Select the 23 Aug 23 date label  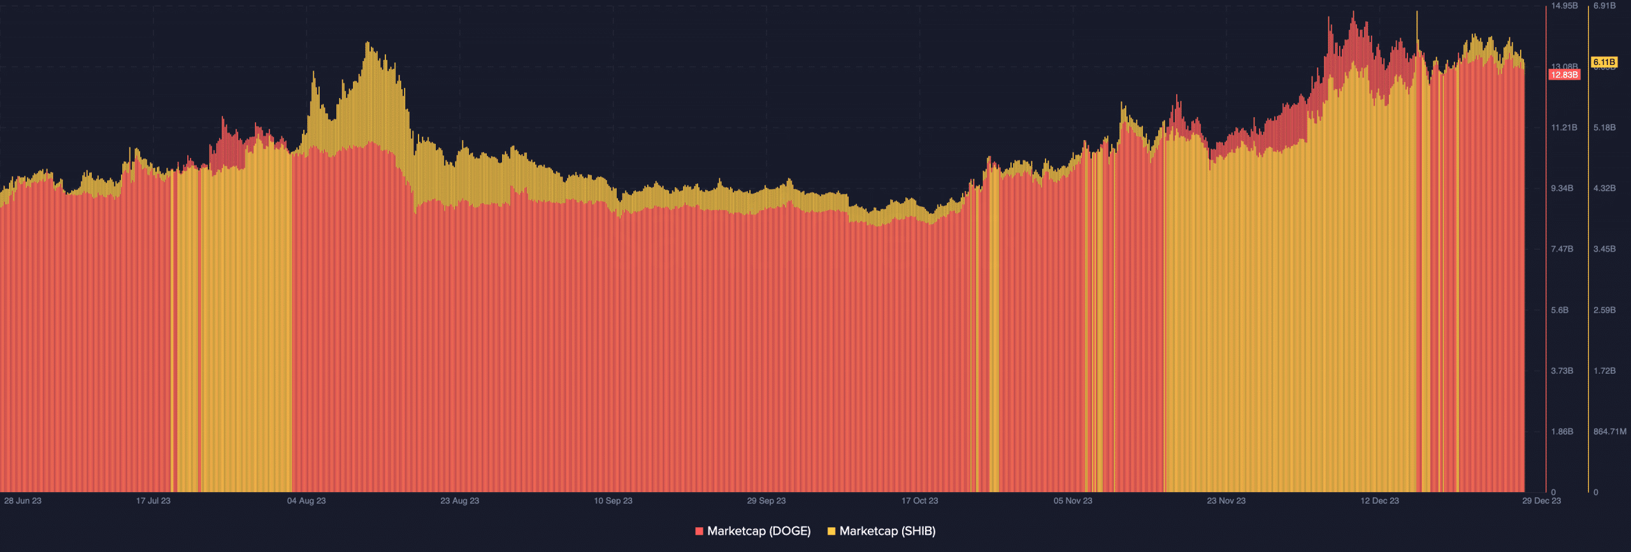460,500
